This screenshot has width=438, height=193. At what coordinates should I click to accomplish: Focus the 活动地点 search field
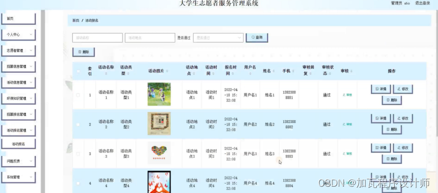(150, 38)
